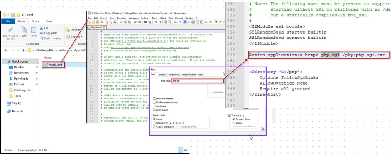Enable the Backward direction checkbox
The width and height of the screenshot is (391, 154).
coord(154,99)
